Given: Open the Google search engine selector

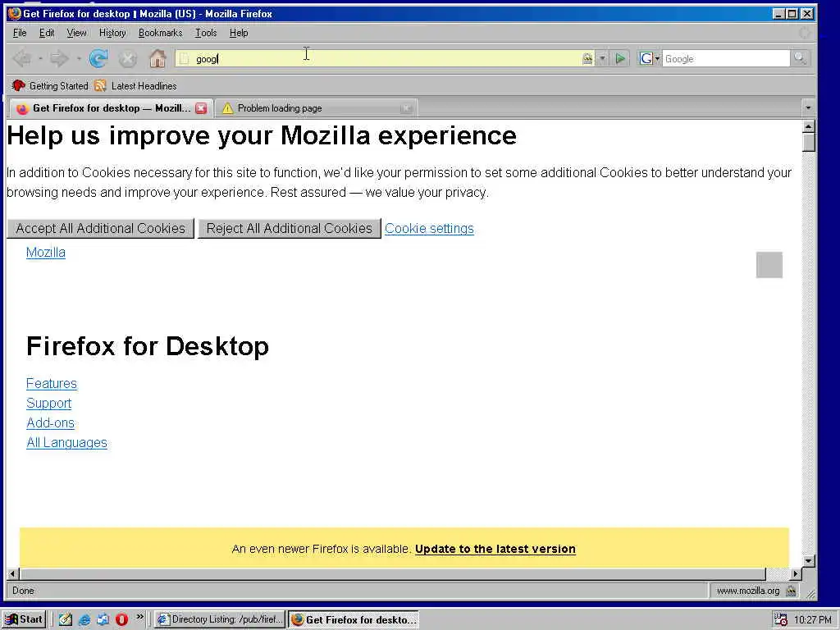Looking at the screenshot, I should tap(650, 58).
